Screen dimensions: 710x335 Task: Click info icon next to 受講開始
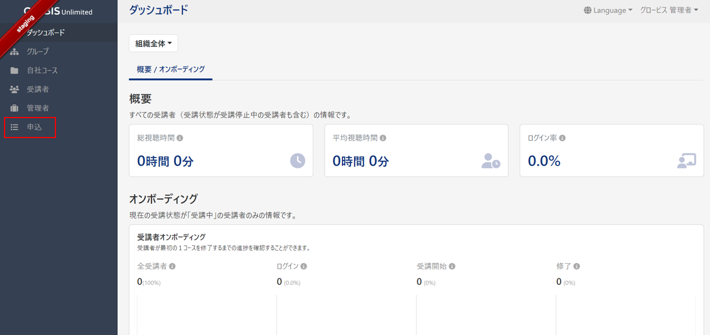click(x=452, y=267)
